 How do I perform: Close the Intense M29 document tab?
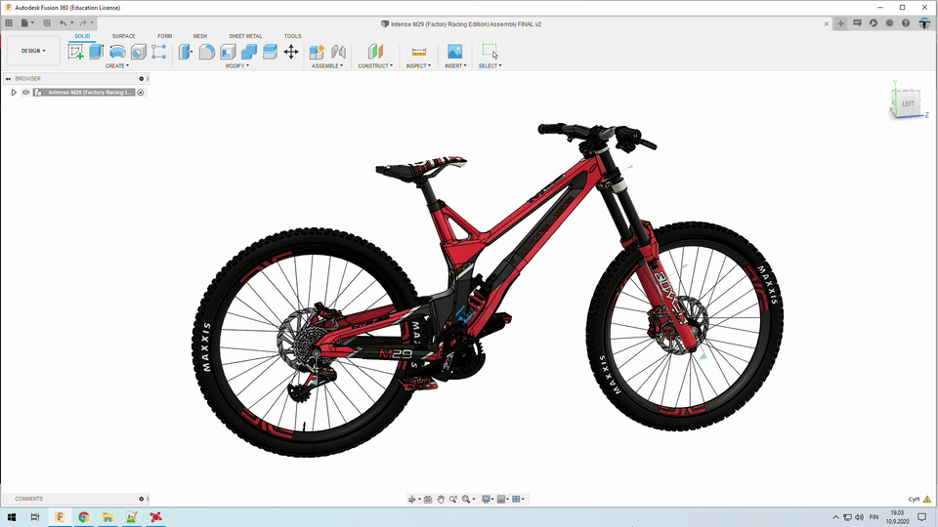point(827,23)
